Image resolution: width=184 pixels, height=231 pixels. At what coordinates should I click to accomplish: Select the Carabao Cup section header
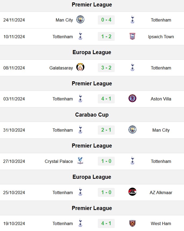point(92,115)
